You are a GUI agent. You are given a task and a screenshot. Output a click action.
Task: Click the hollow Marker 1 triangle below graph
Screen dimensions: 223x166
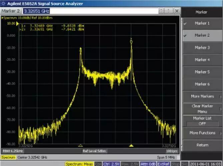coord(80,145)
